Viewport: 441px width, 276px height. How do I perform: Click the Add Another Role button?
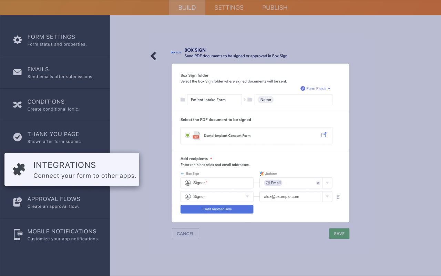click(217, 209)
